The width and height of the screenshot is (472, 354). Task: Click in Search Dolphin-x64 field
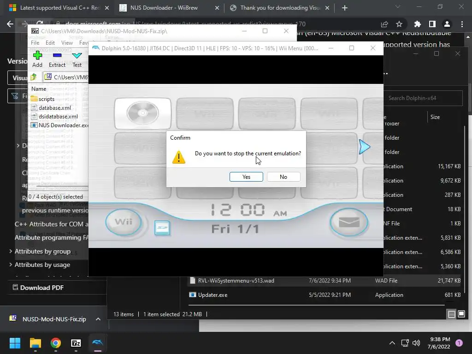(x=423, y=98)
